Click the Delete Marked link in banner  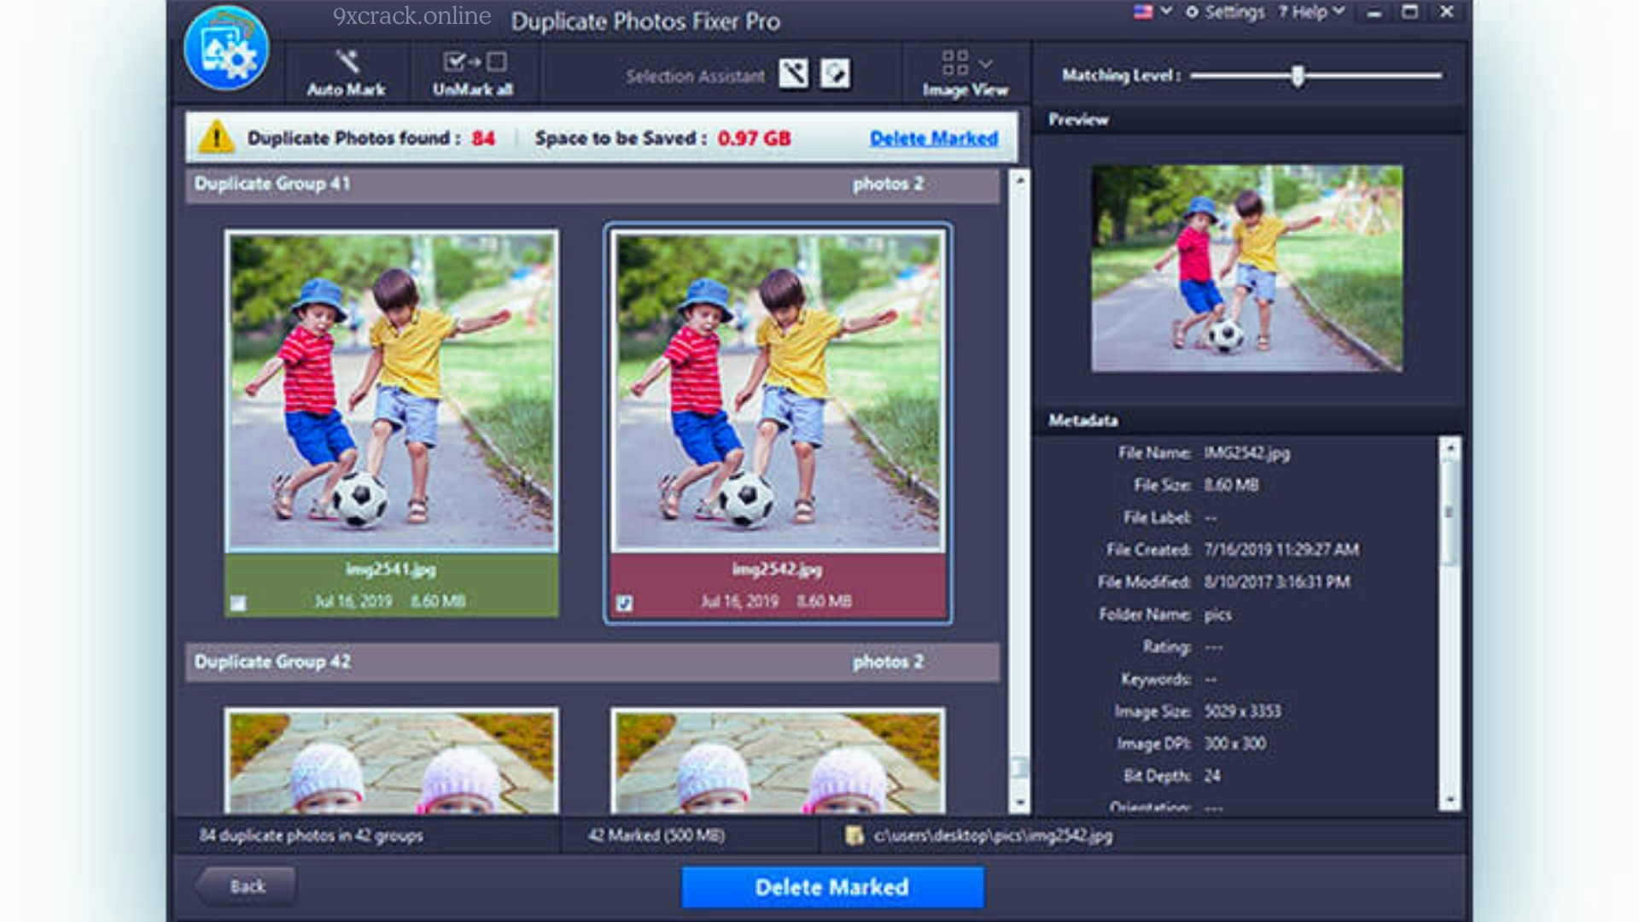pos(934,138)
